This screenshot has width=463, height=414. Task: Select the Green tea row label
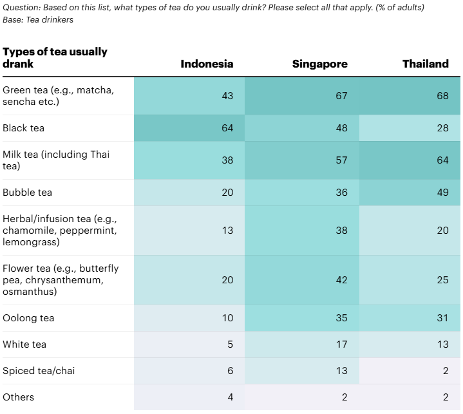[59, 96]
